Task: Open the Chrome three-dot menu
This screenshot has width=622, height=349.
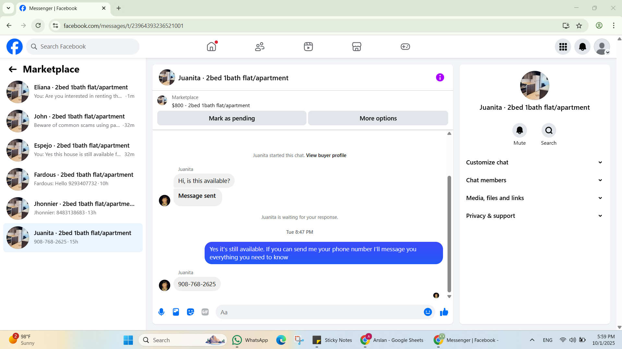Action: pos(614,26)
